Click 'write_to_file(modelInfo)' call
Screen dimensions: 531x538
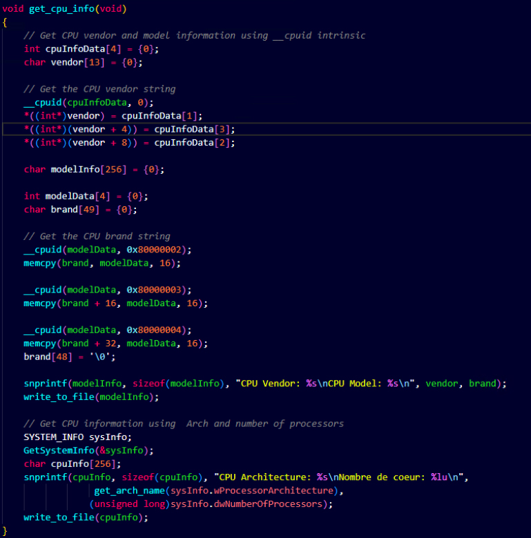(x=91, y=397)
